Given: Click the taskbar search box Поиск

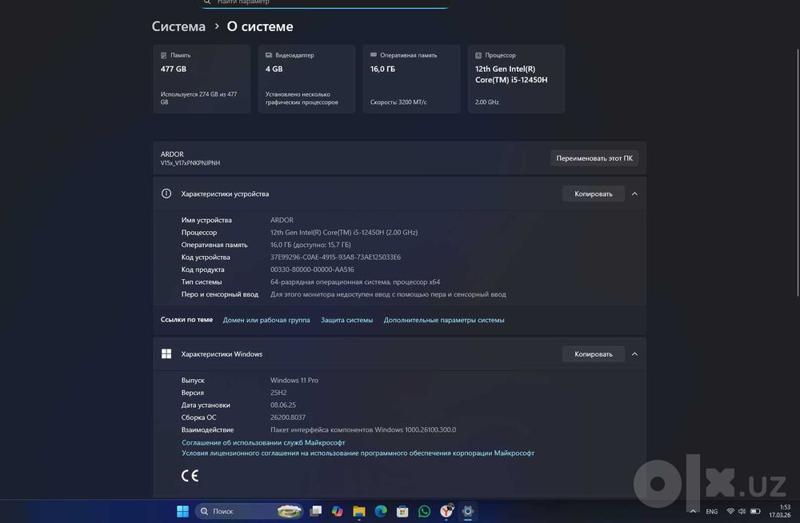Looking at the screenshot, I should point(249,511).
